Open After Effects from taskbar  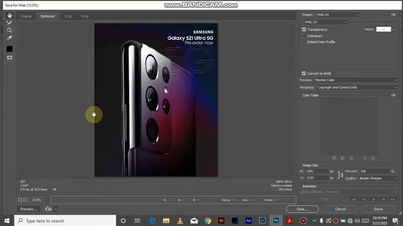coord(249,220)
